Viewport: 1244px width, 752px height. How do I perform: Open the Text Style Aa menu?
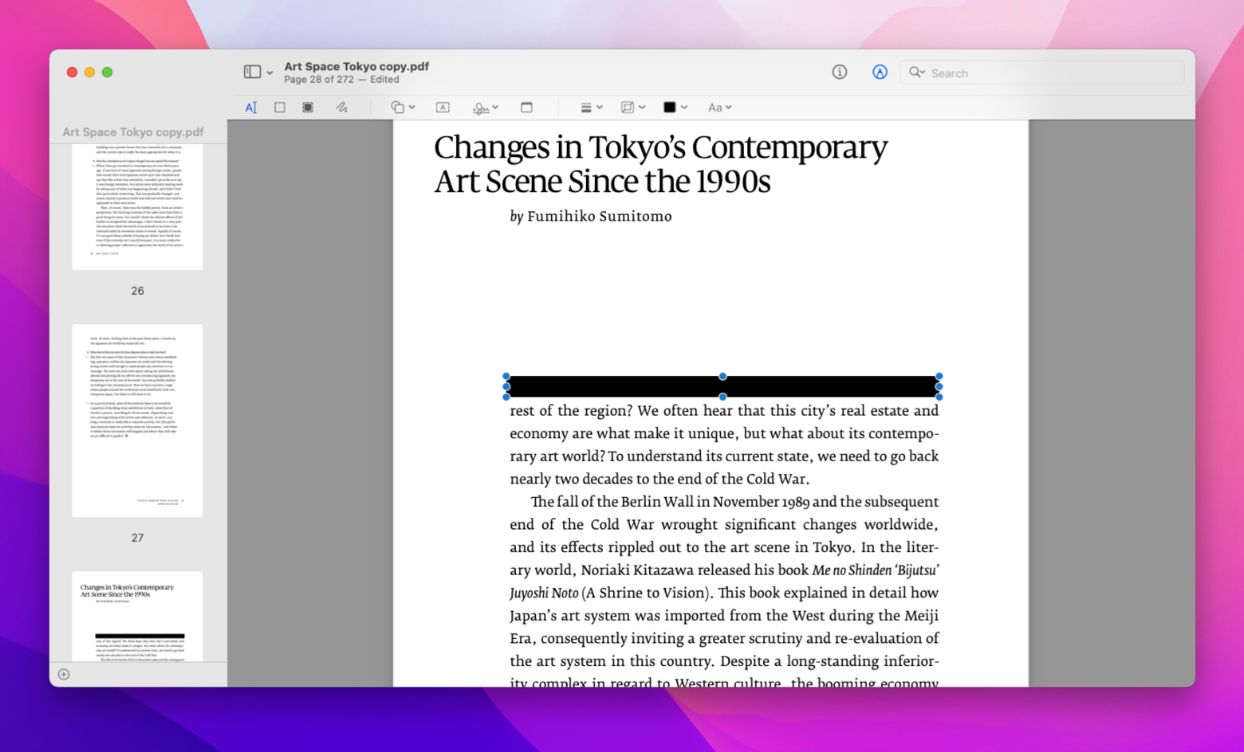[x=719, y=108]
